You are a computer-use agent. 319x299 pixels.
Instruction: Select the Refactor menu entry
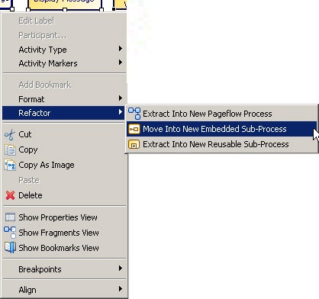click(63, 113)
